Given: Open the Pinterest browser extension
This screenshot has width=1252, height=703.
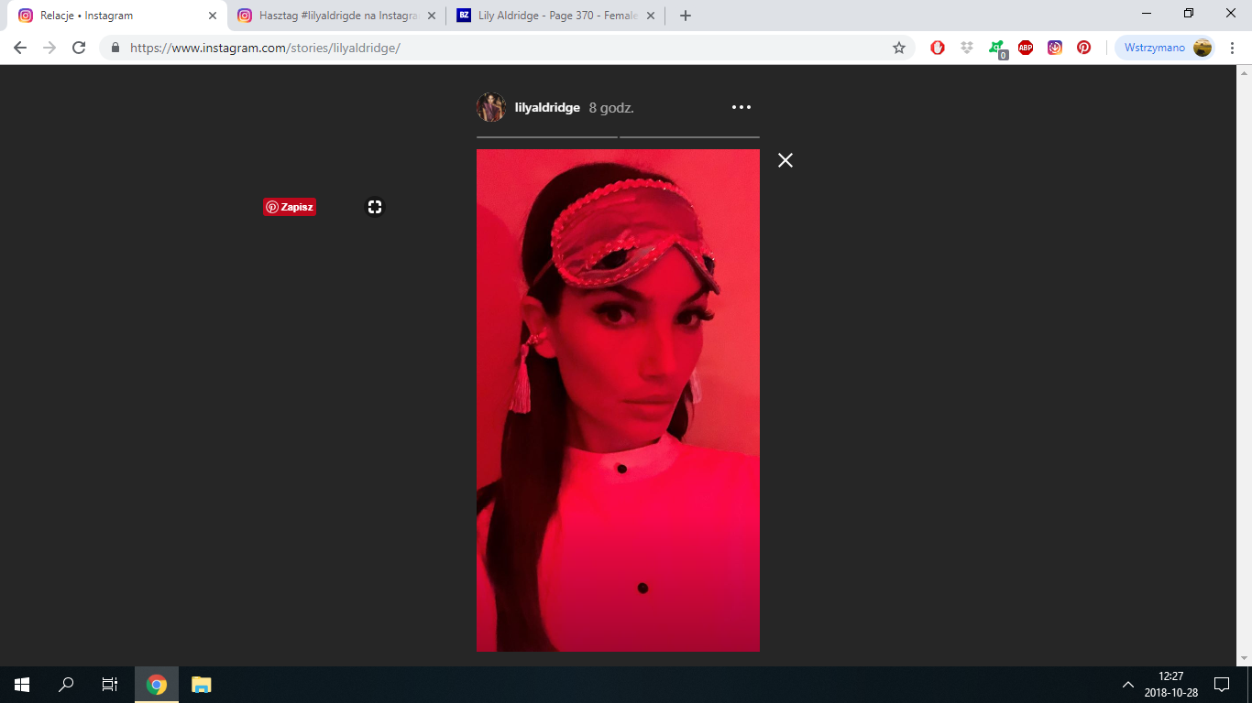Looking at the screenshot, I should coord(1084,48).
